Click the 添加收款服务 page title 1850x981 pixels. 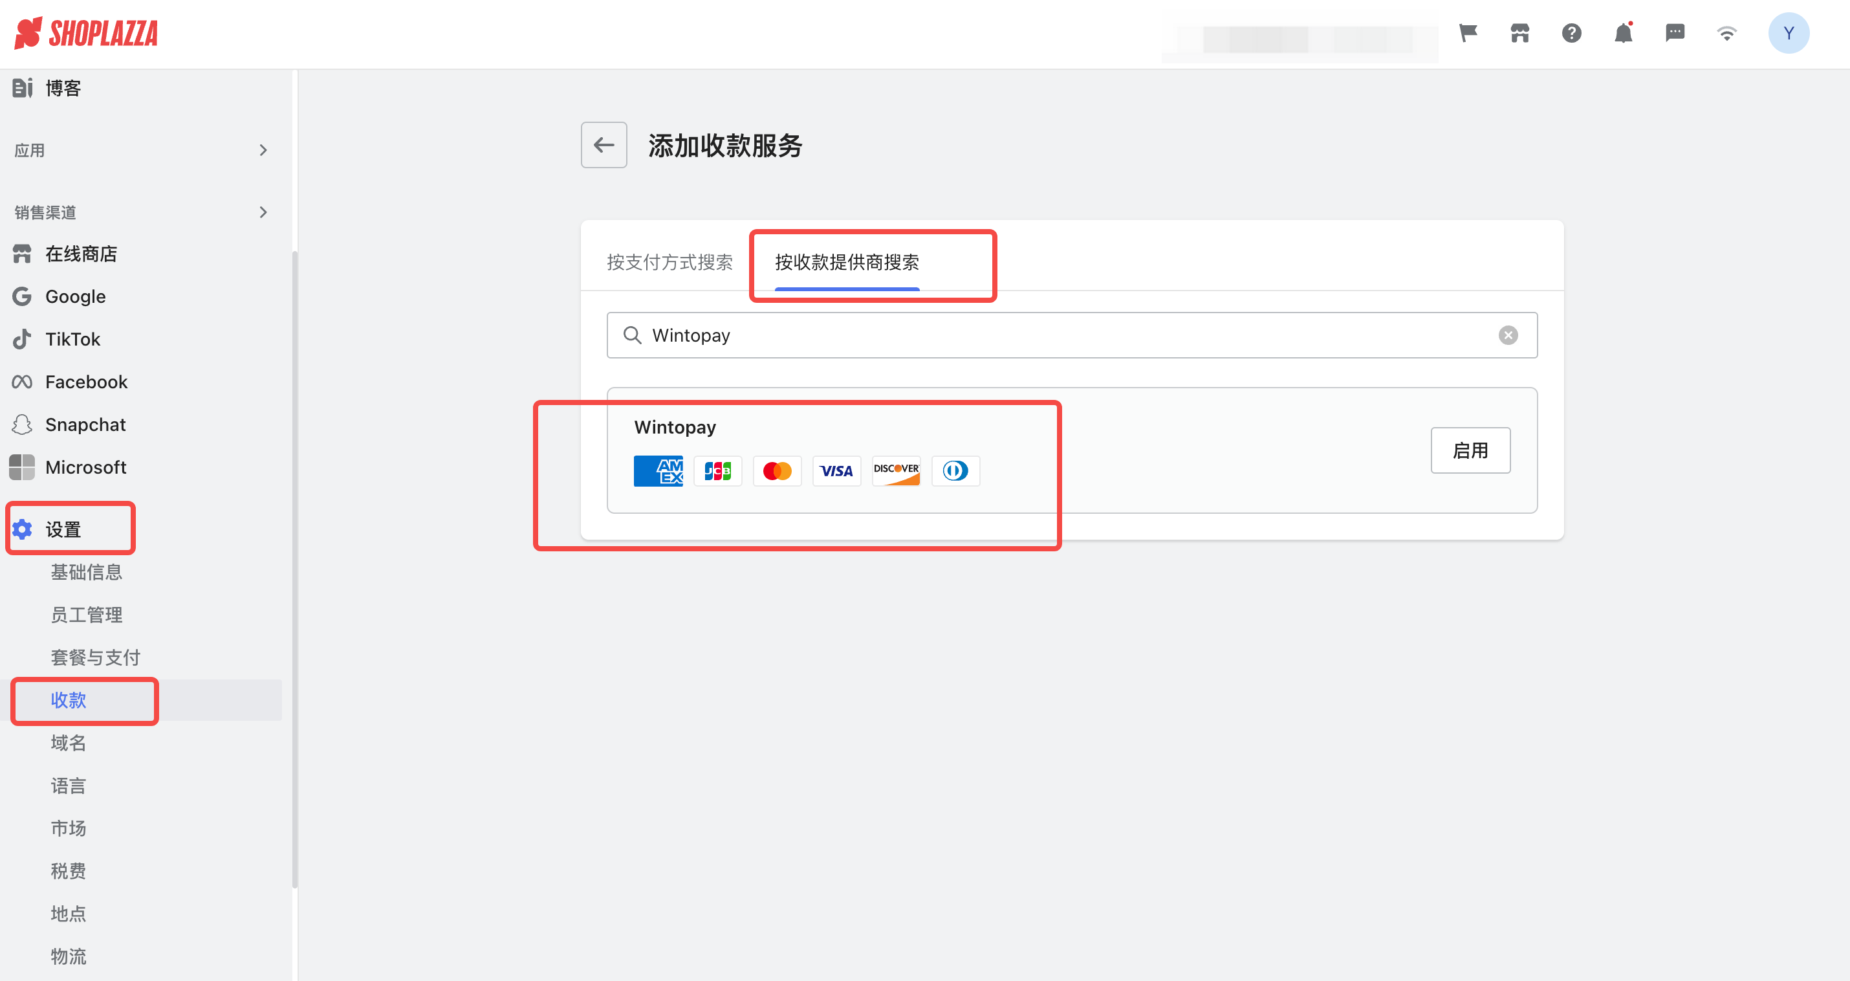tap(724, 145)
